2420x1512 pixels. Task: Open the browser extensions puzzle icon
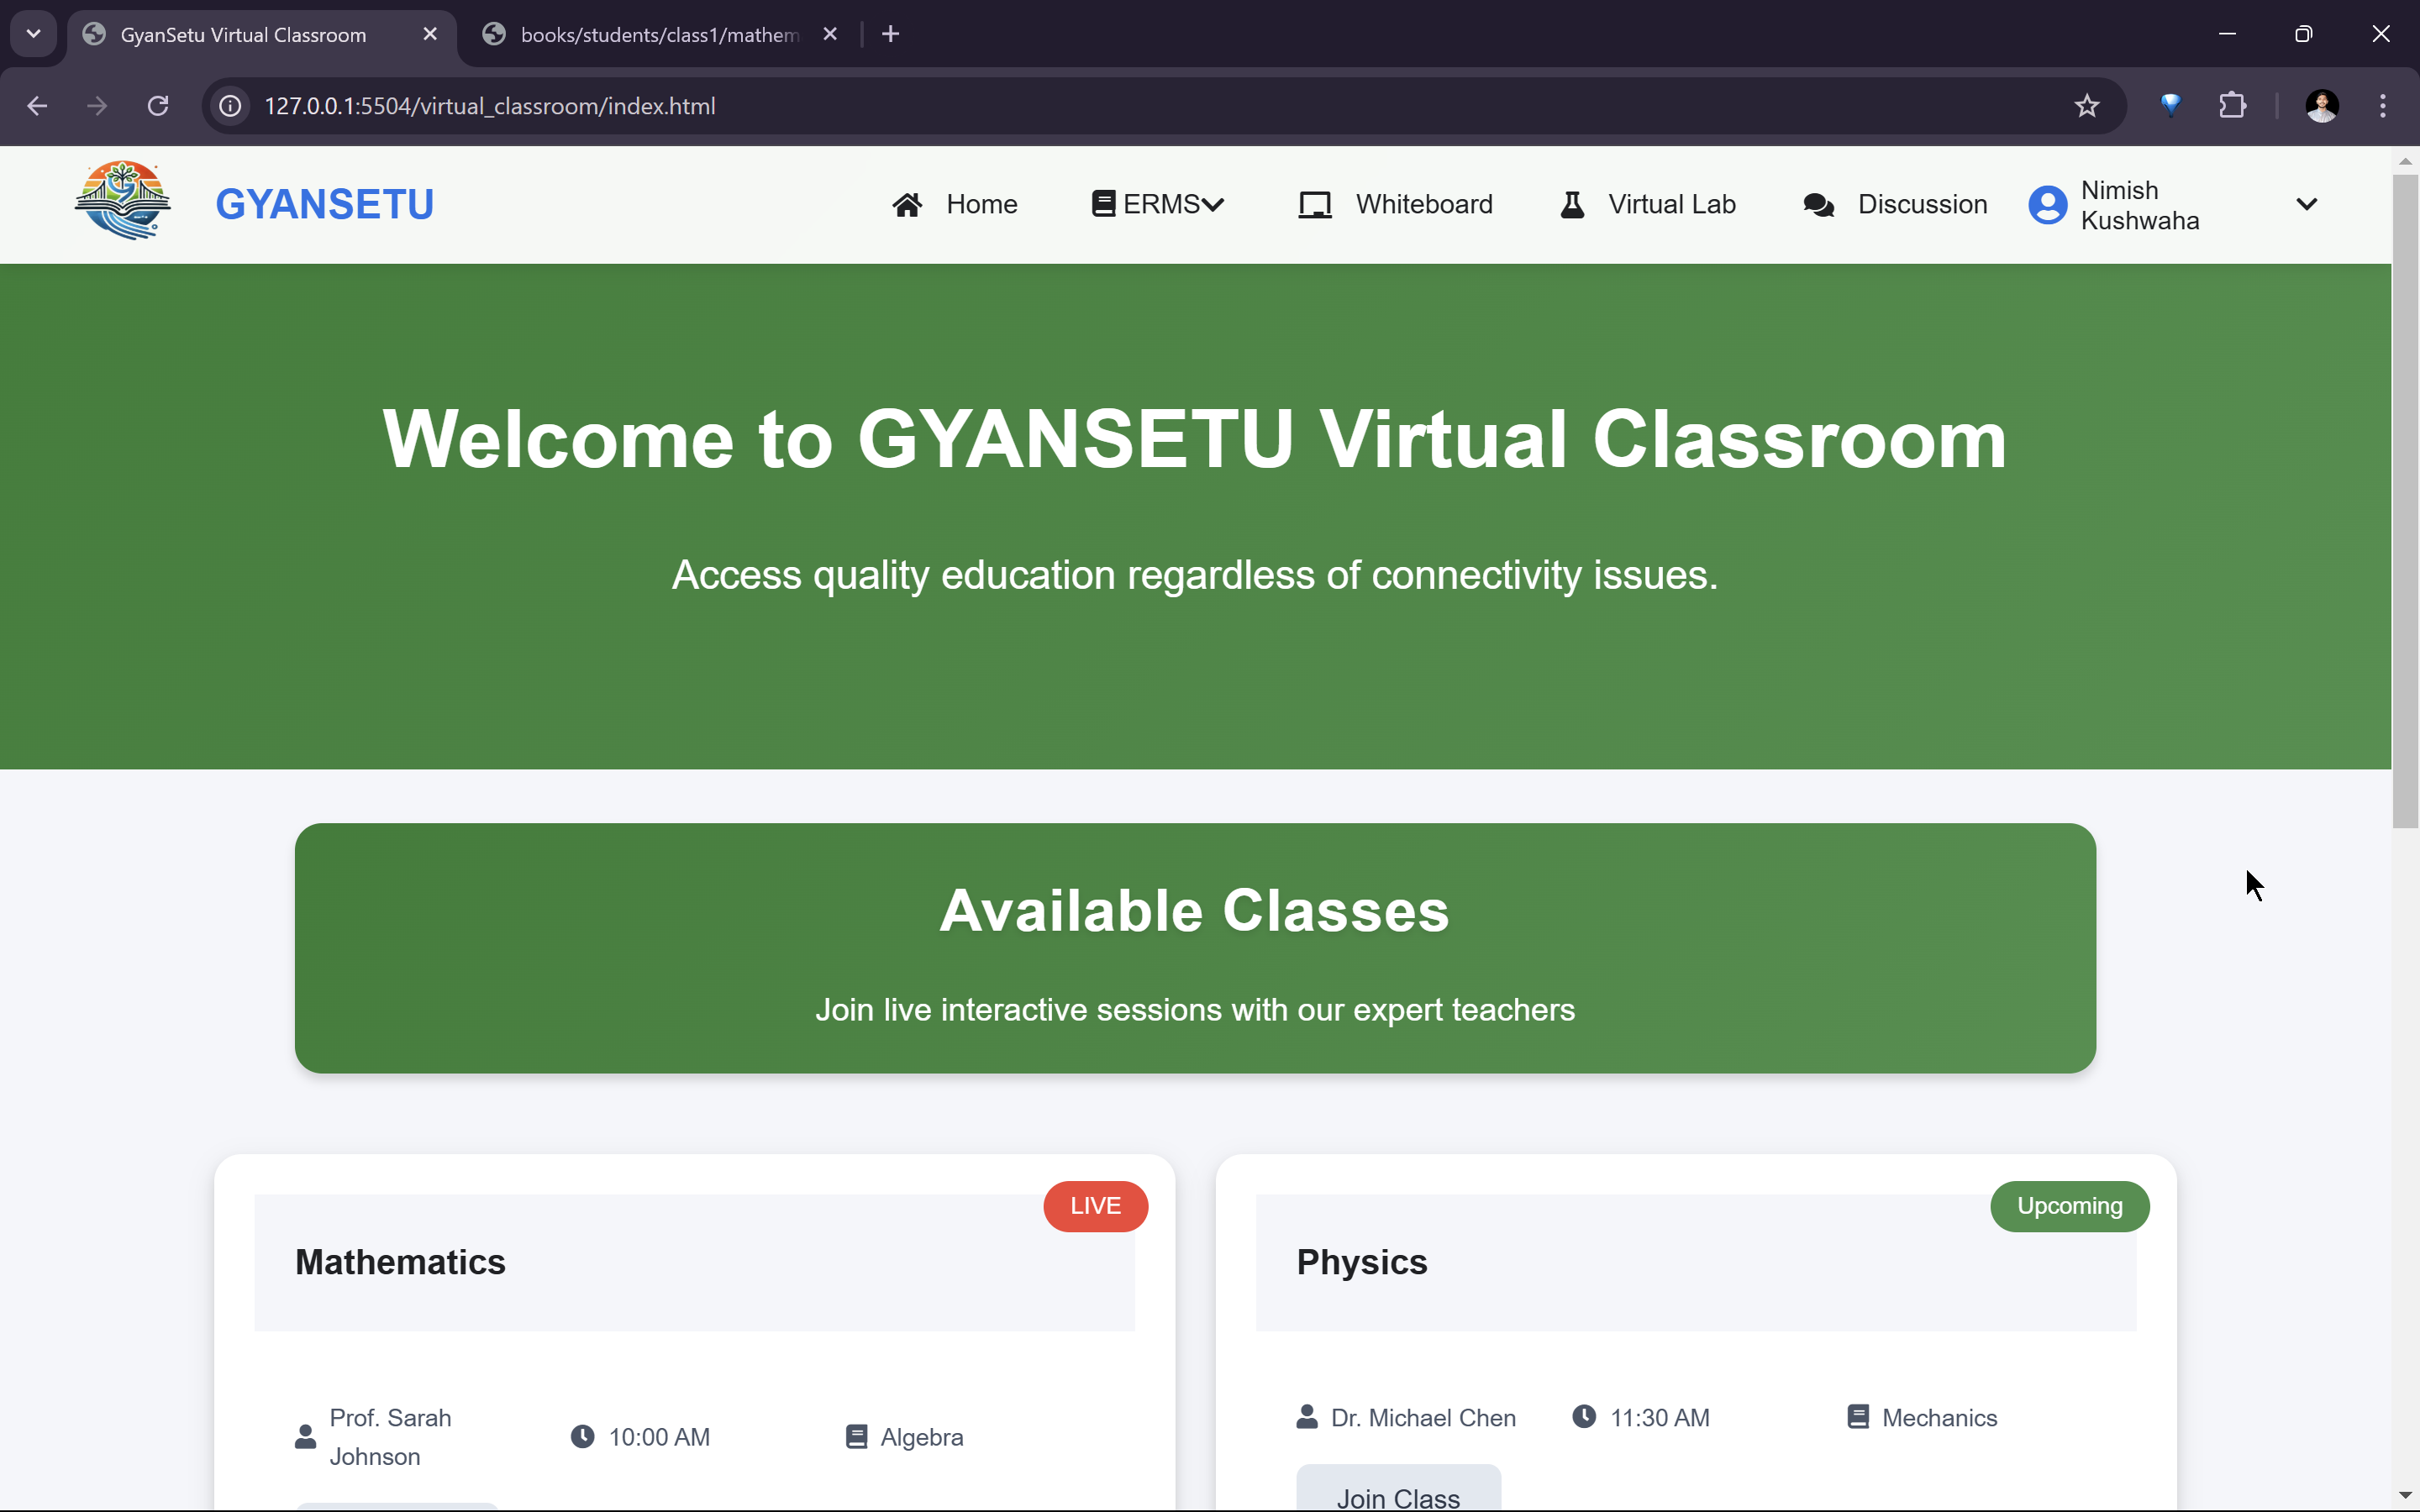point(2232,106)
